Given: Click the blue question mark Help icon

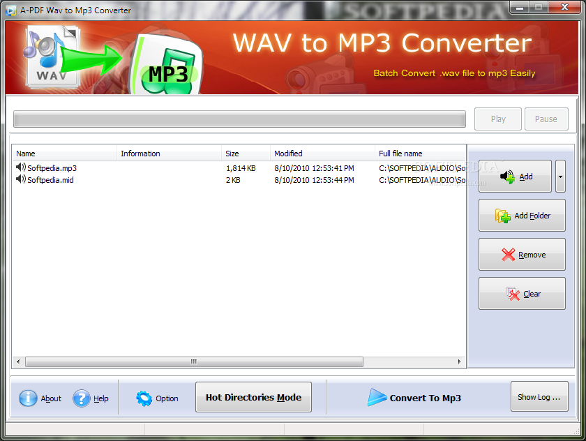Looking at the screenshot, I should tap(82, 398).
